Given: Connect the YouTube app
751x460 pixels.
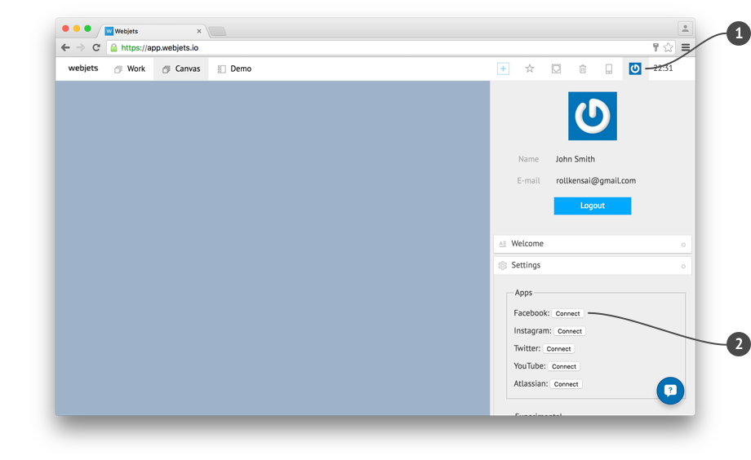Looking at the screenshot, I should pos(564,367).
